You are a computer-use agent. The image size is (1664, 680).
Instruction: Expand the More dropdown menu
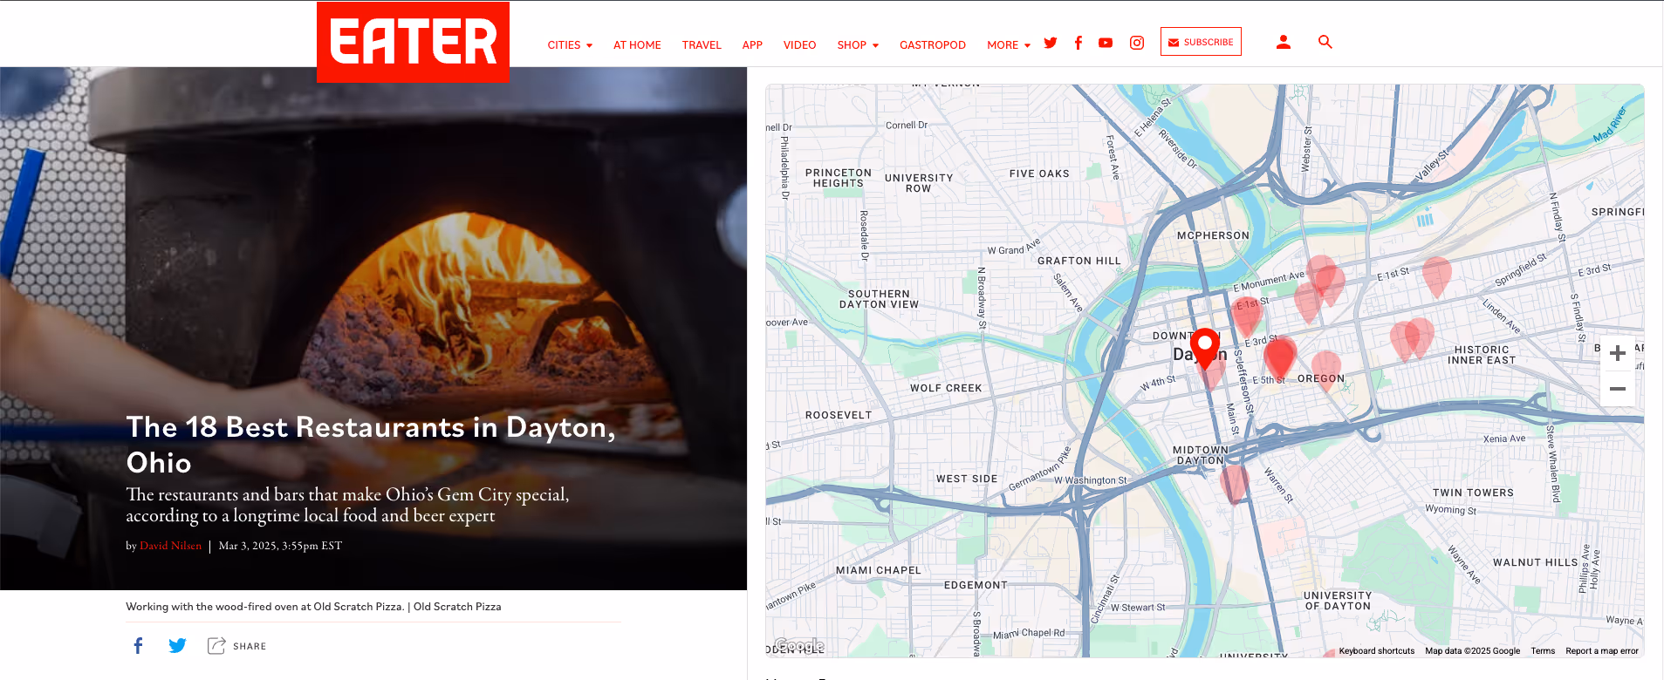pyautogui.click(x=1009, y=45)
